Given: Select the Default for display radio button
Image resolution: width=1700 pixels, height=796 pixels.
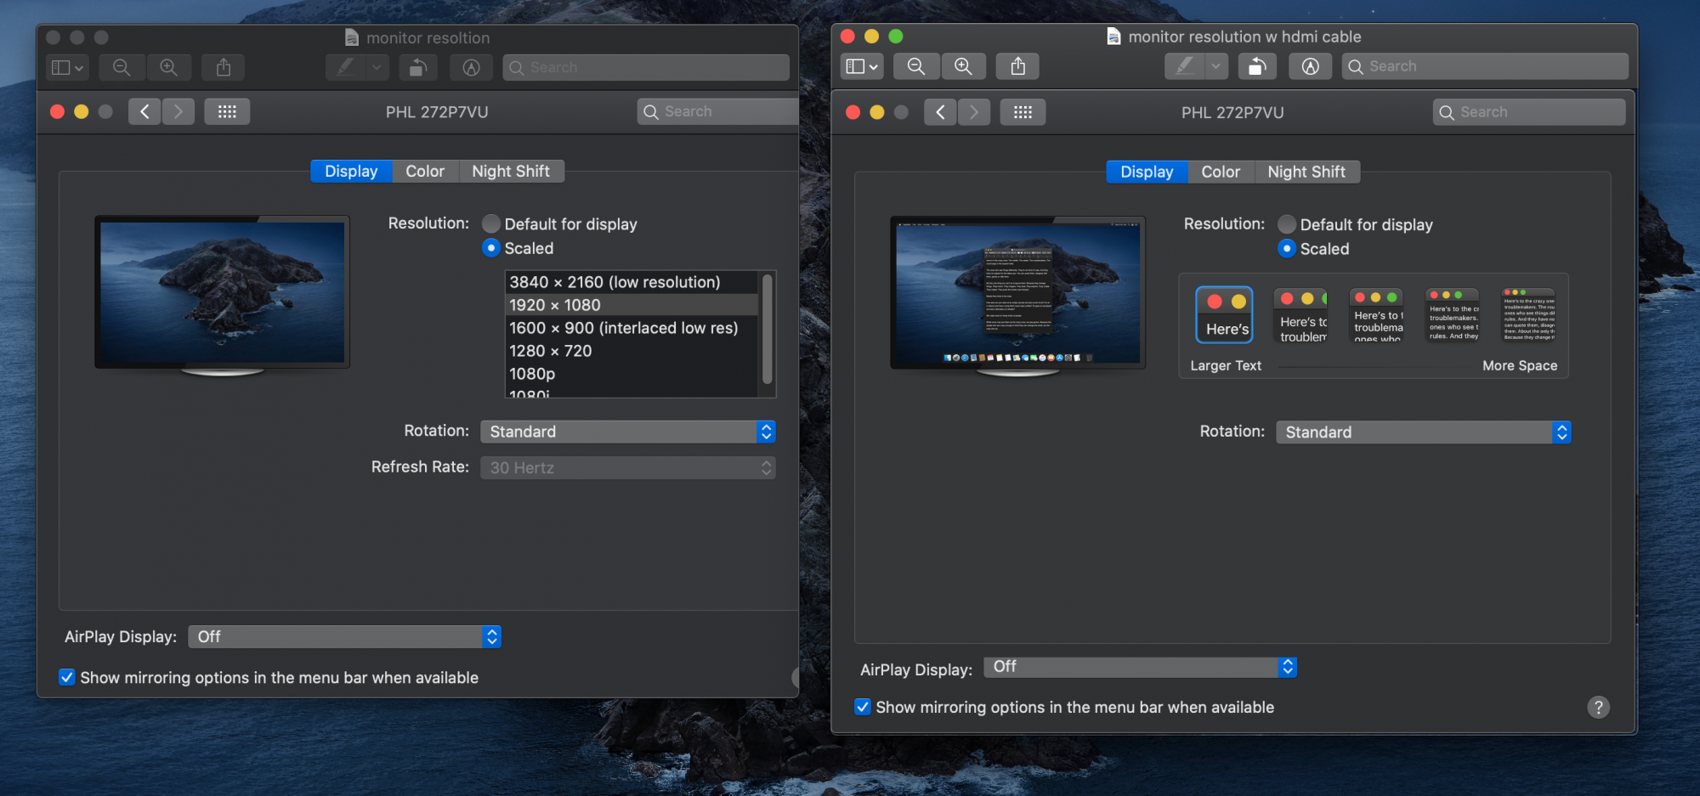Looking at the screenshot, I should (x=491, y=223).
